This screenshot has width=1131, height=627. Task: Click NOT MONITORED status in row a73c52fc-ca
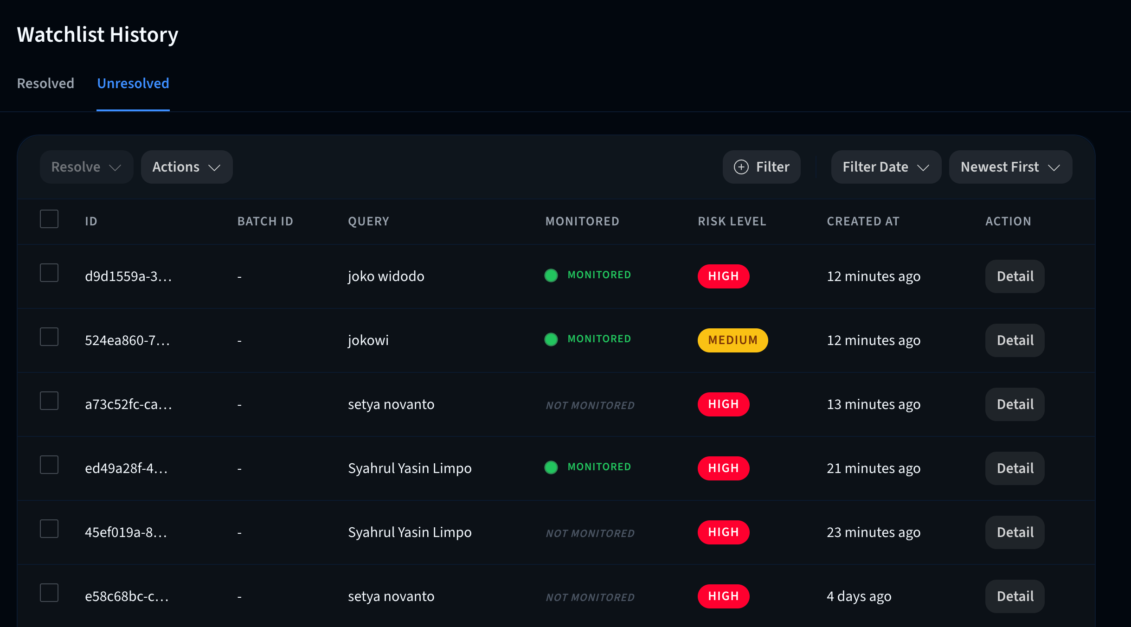tap(590, 405)
